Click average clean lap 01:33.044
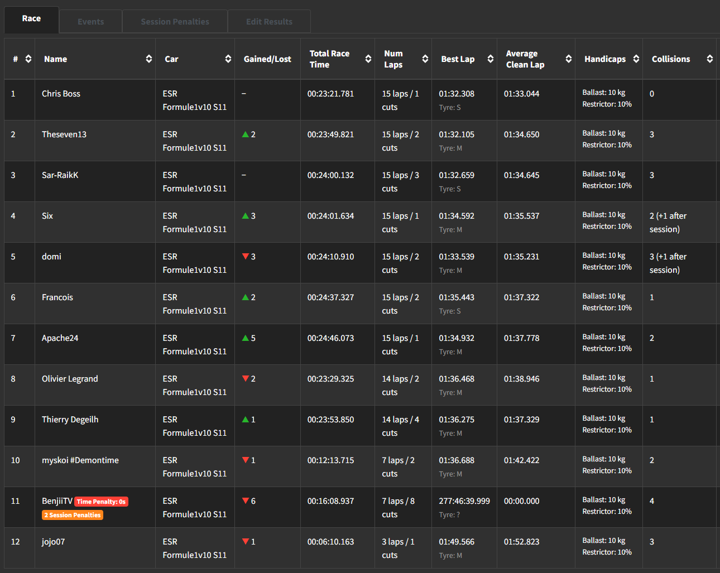The width and height of the screenshot is (720, 573). (521, 94)
